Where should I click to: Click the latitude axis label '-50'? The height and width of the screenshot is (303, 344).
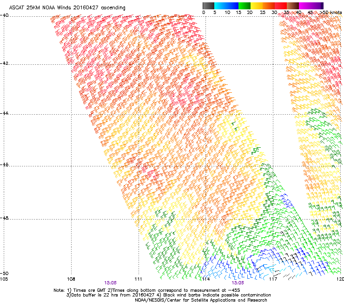(x=4, y=273)
